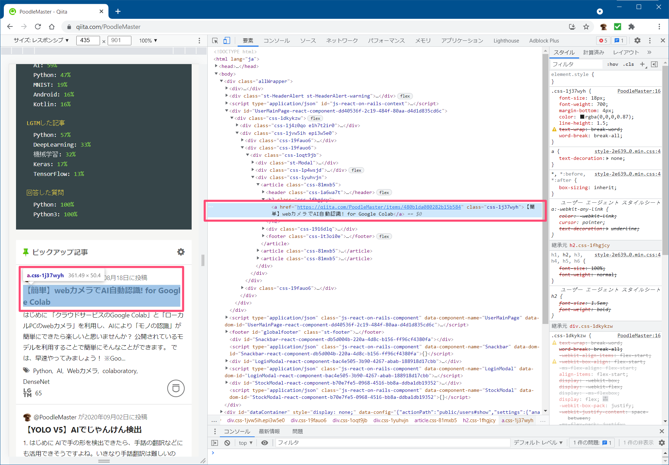Image resolution: width=669 pixels, height=465 pixels.
Task: Open the レイアウト styles tab
Action: 626,52
